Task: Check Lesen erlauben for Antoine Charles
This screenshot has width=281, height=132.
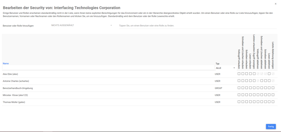Action: (250, 81)
